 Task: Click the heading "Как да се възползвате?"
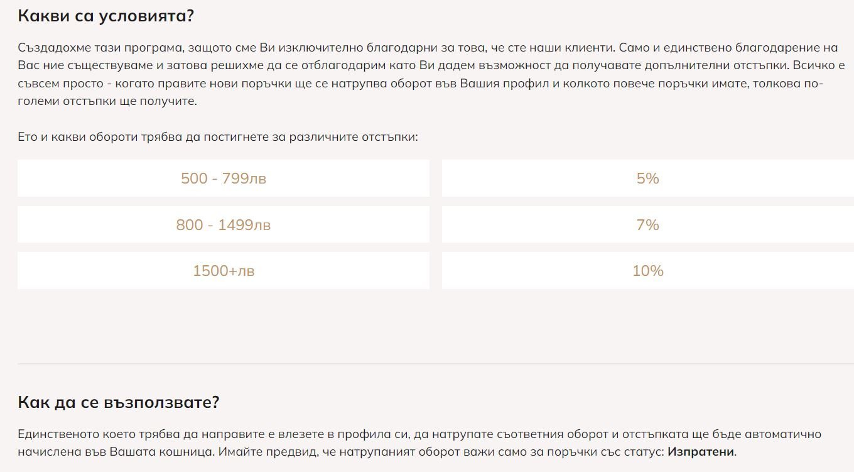coord(118,402)
